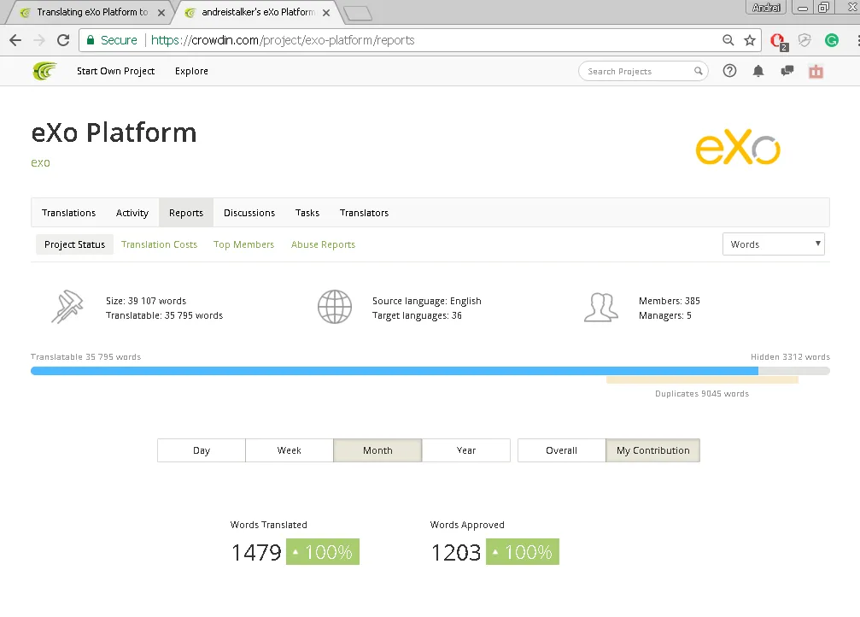This screenshot has width=860, height=617.
Task: Click the shield extension icon
Action: (804, 40)
